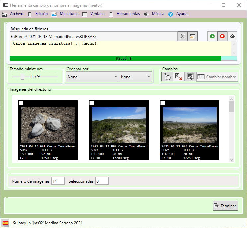Screen dimensions: 247x228
Task: Click the directory path input field
Action: 94,37
